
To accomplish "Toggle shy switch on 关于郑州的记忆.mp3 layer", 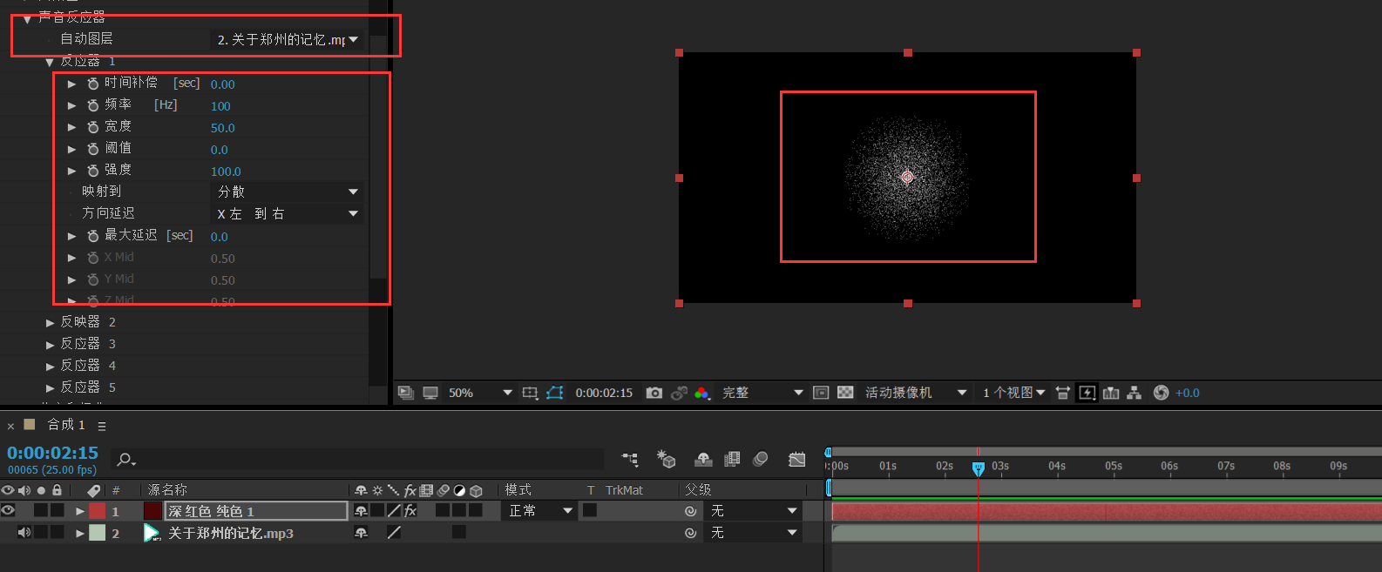I will pos(361,532).
